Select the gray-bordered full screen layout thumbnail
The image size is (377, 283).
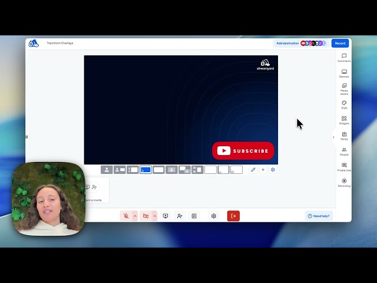point(158,170)
